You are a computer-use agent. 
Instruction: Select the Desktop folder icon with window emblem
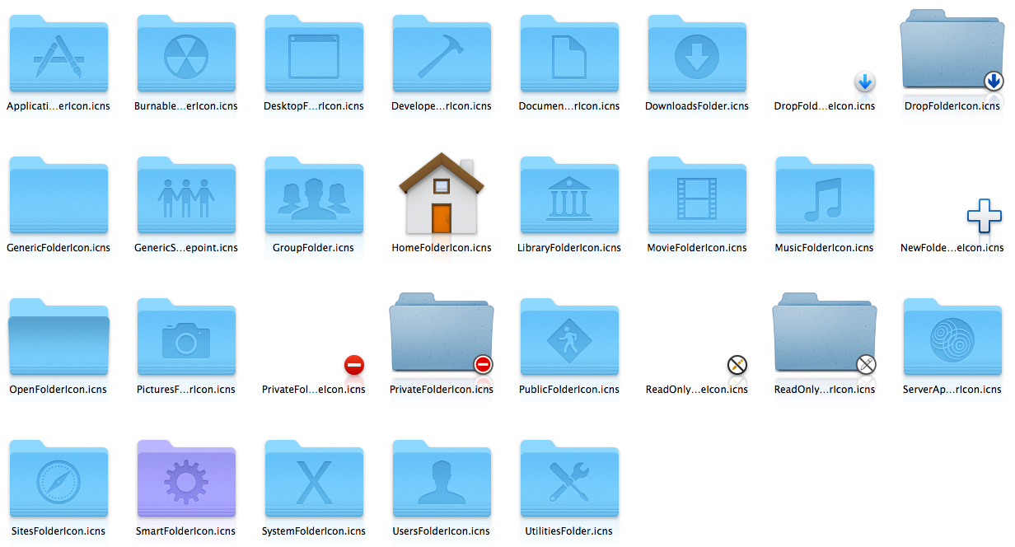(x=314, y=53)
